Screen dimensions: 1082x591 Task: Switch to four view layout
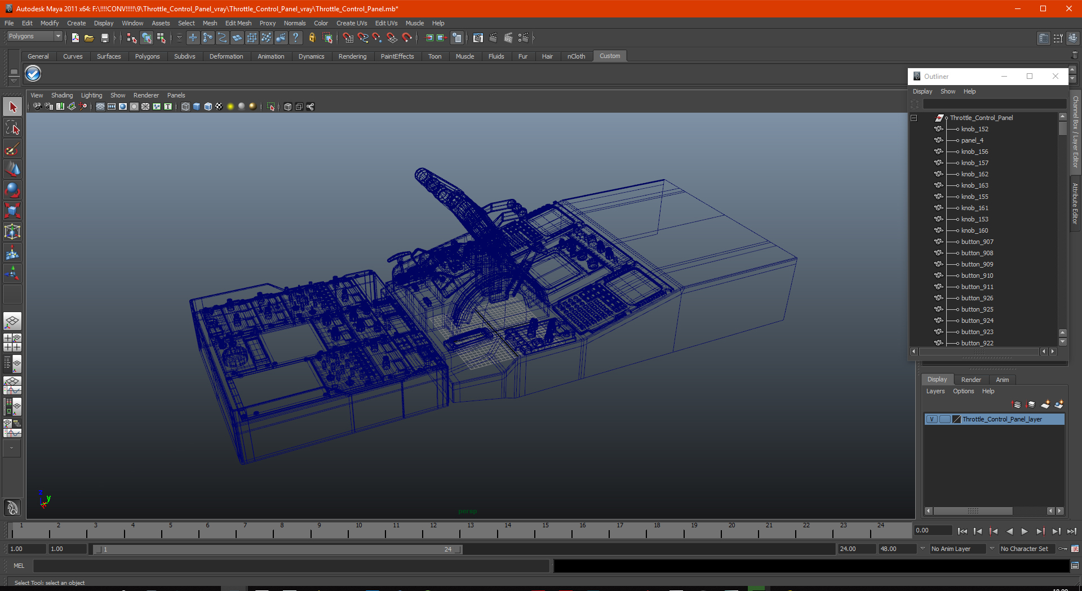pyautogui.click(x=12, y=343)
